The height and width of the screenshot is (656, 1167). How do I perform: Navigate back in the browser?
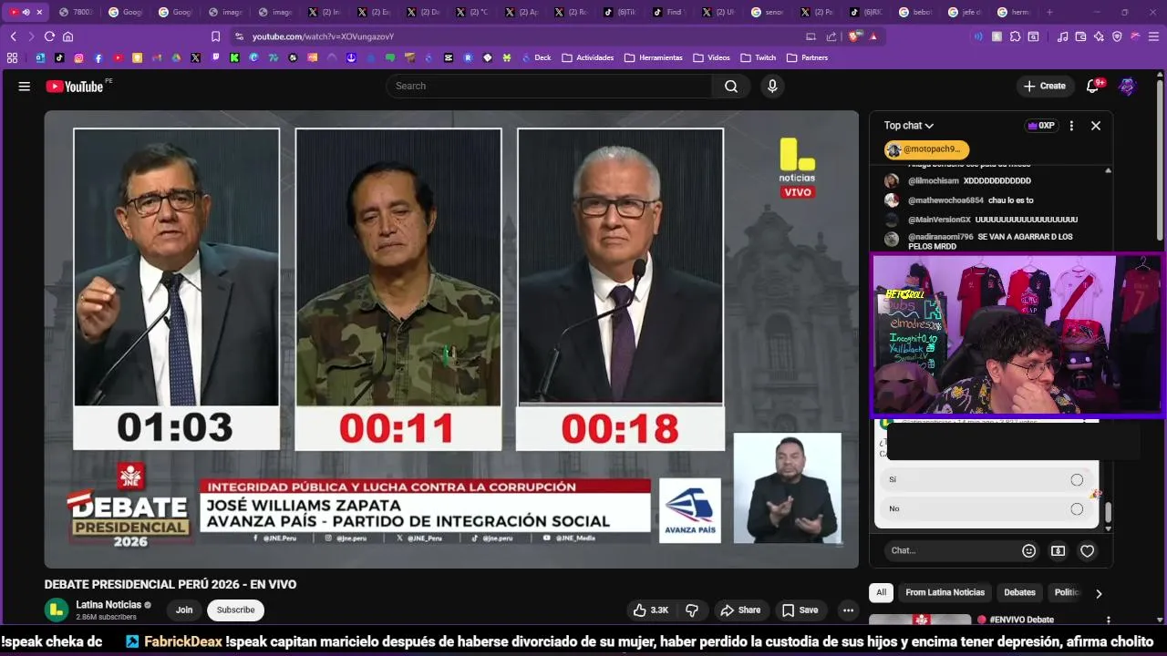[x=14, y=36]
